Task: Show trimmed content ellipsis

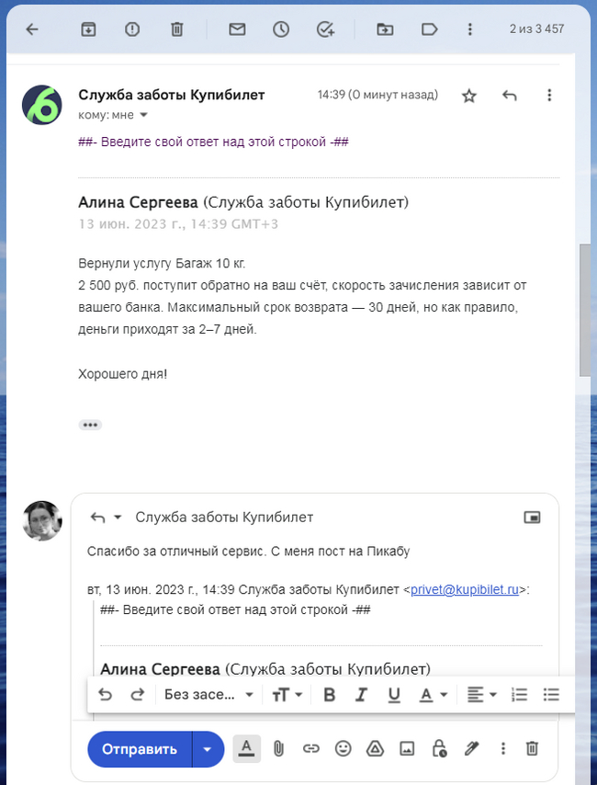Action: coord(90,425)
